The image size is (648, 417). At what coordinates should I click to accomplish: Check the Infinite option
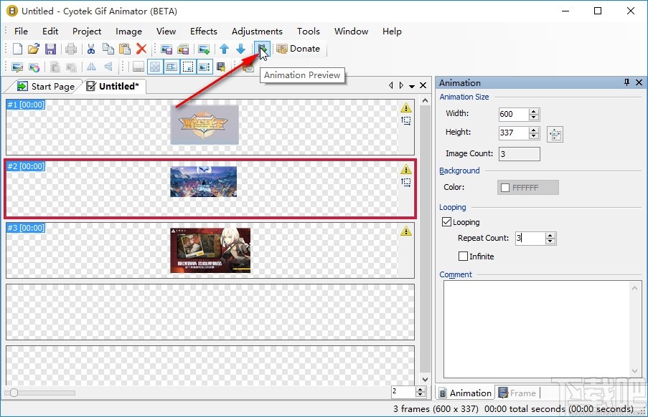click(463, 256)
